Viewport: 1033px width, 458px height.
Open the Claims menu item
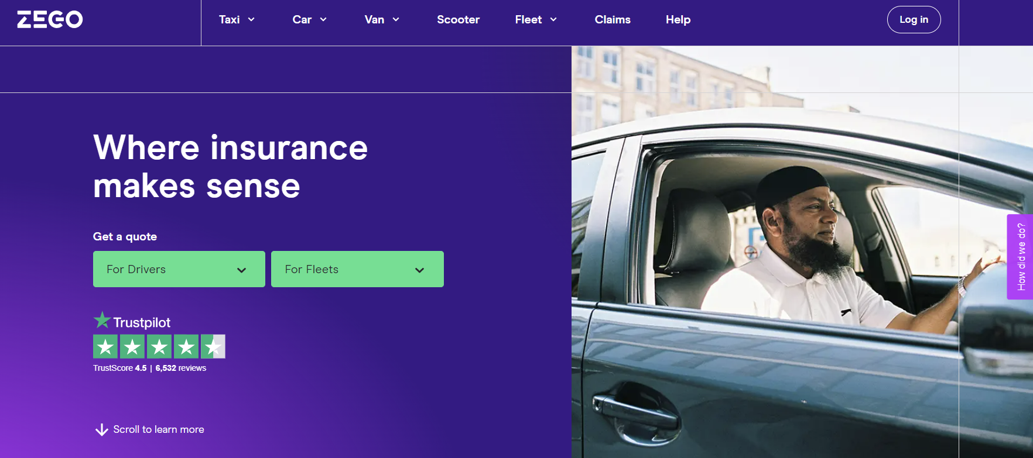(x=613, y=19)
